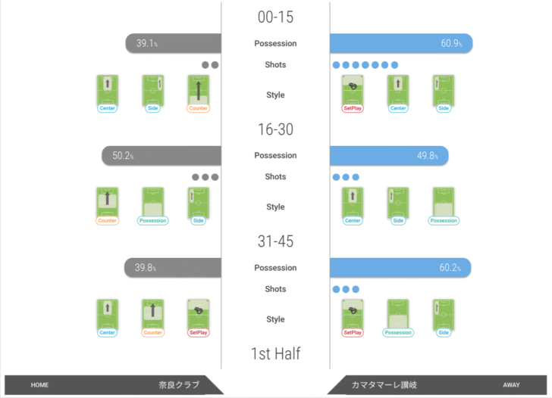The height and width of the screenshot is (398, 552).
Task: Click the 60.9% away possession bar
Action: pyautogui.click(x=401, y=44)
